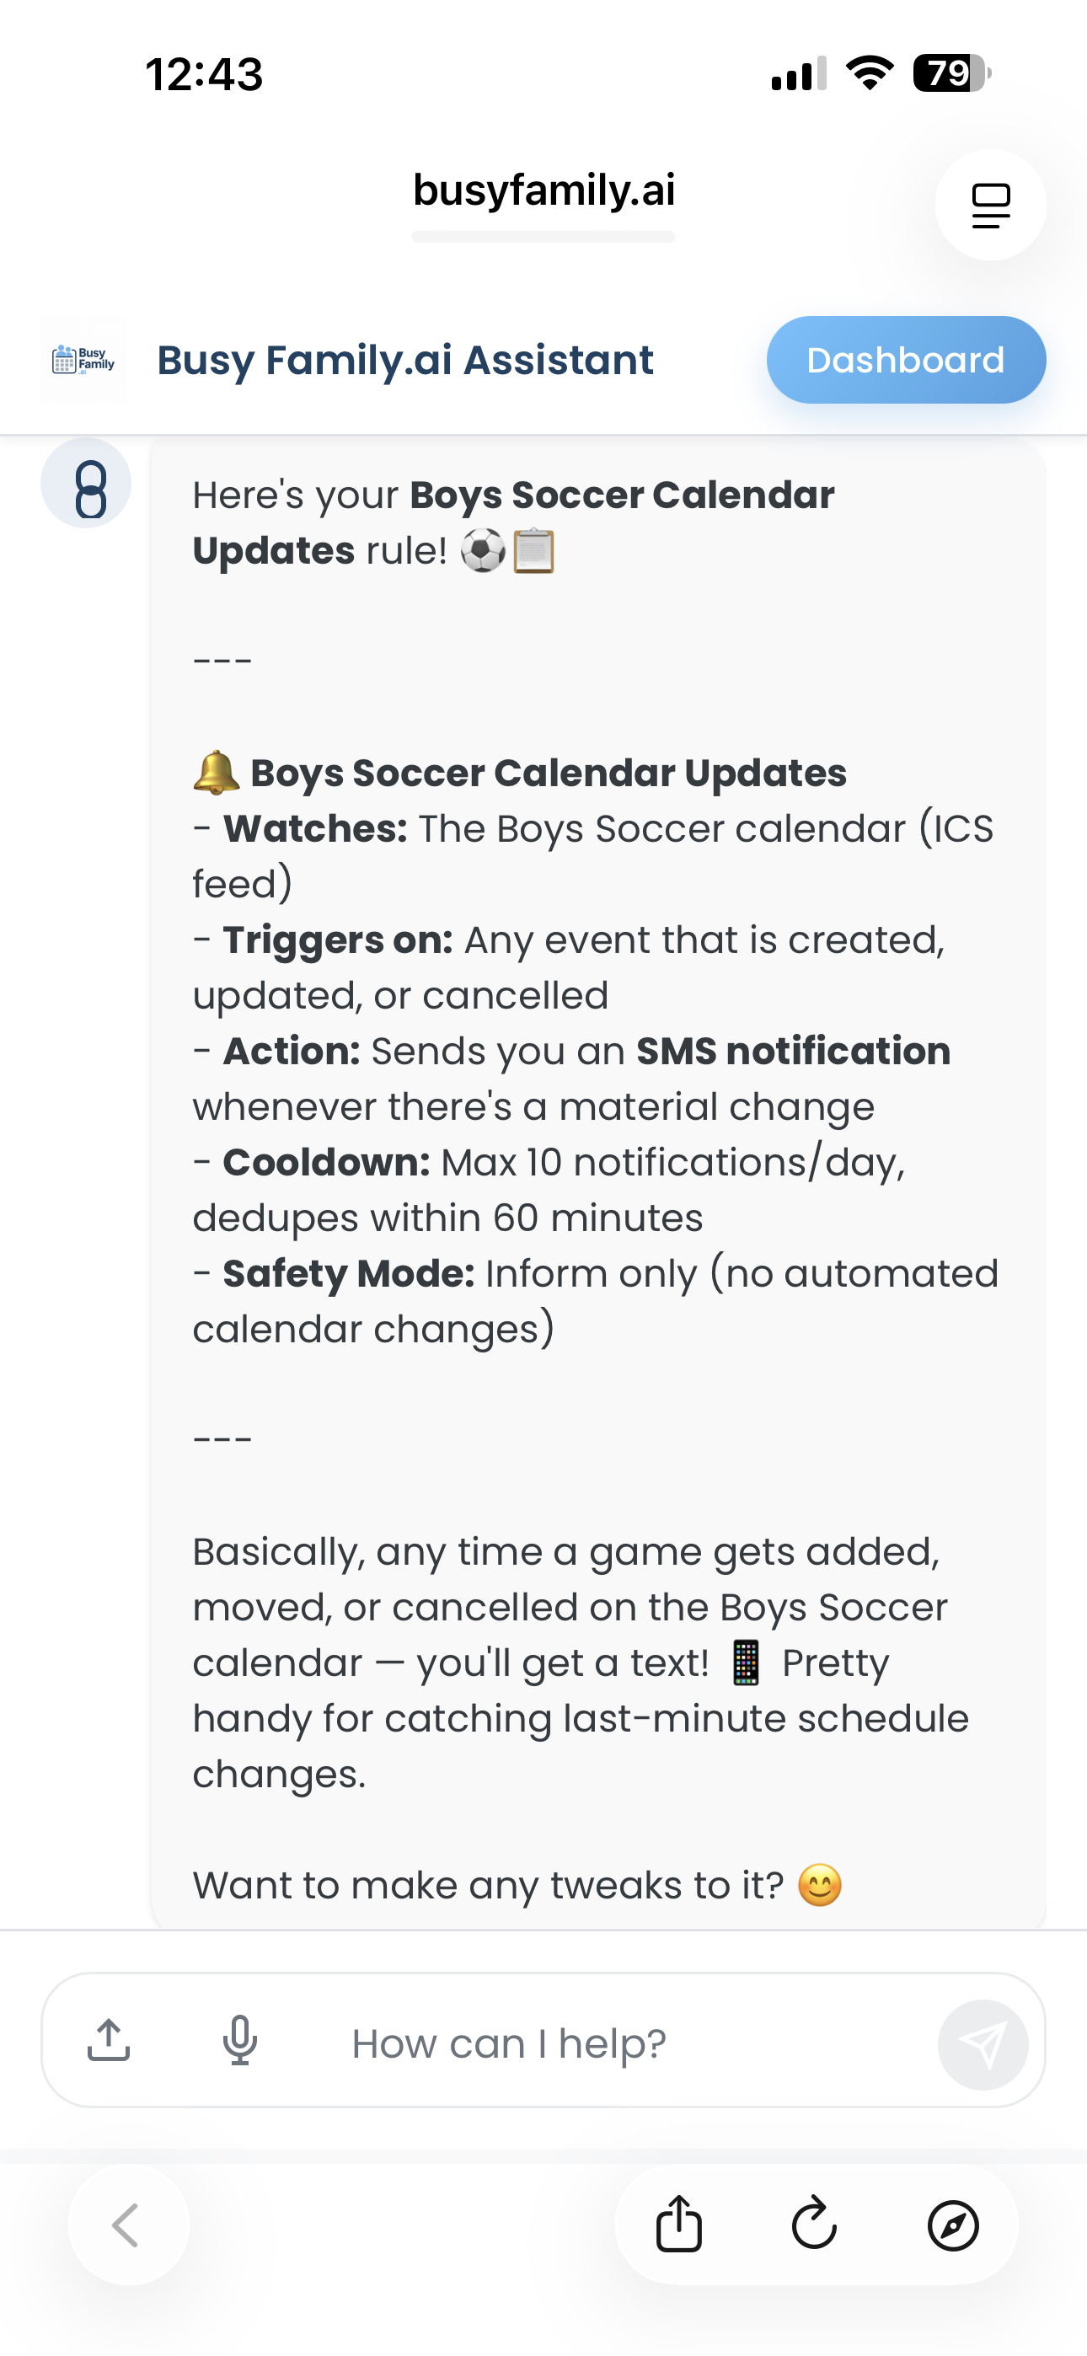Tap the Busy Family calendar logo
Screen dimensions: 1087x2356
tap(83, 360)
